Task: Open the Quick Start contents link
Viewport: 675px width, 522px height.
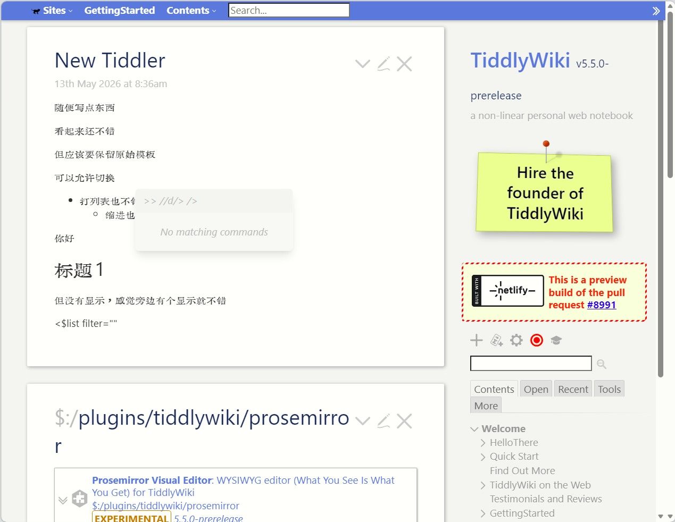Action: click(x=514, y=456)
